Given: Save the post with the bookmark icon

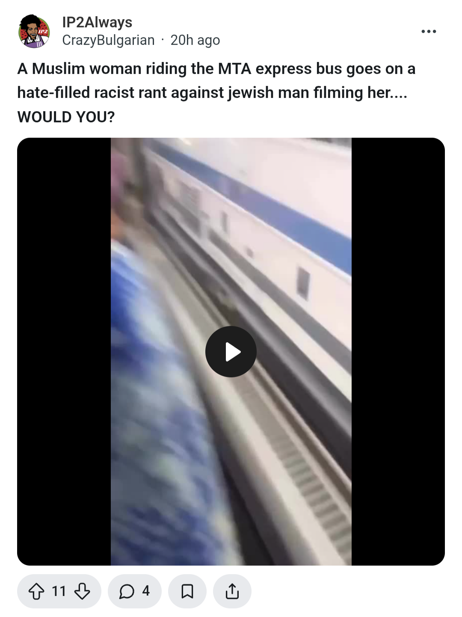Looking at the screenshot, I should [x=187, y=591].
